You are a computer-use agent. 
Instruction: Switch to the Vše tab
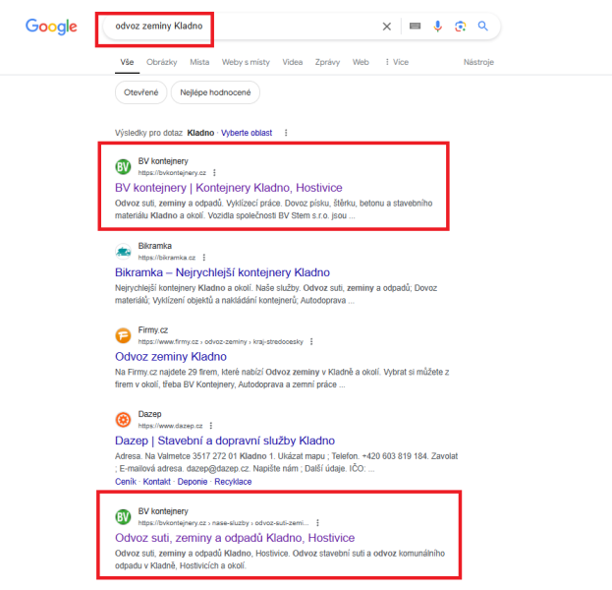127,62
